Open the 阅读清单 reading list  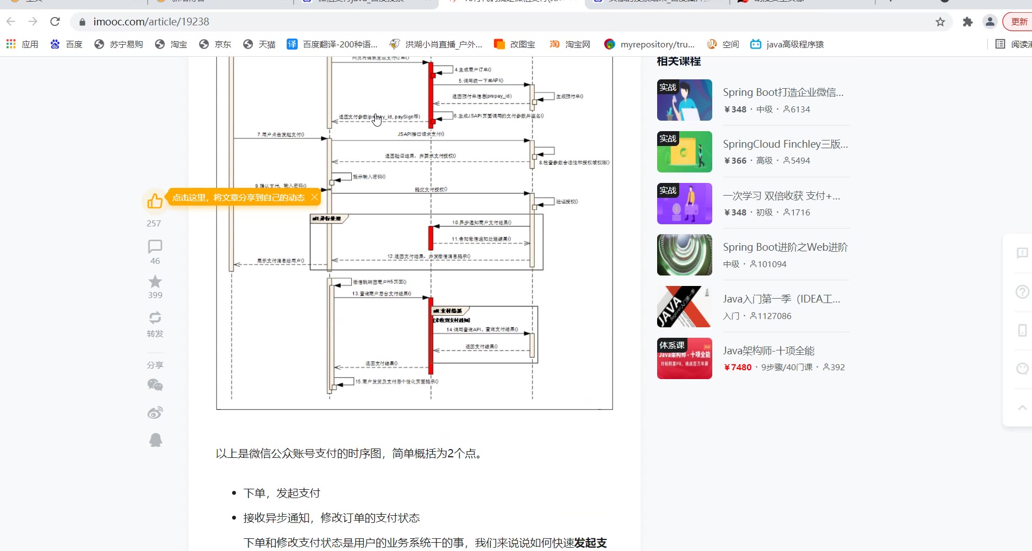coord(1013,44)
